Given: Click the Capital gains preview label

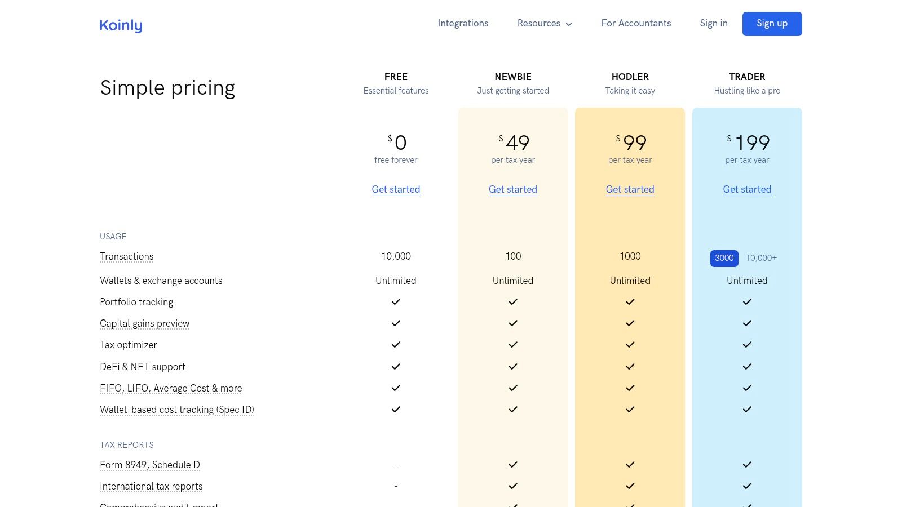Looking at the screenshot, I should (x=145, y=323).
